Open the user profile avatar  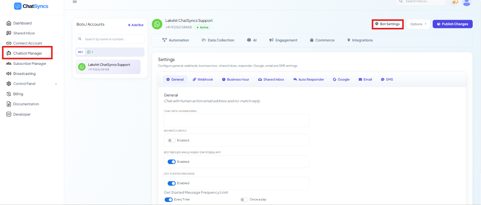pos(467,2)
